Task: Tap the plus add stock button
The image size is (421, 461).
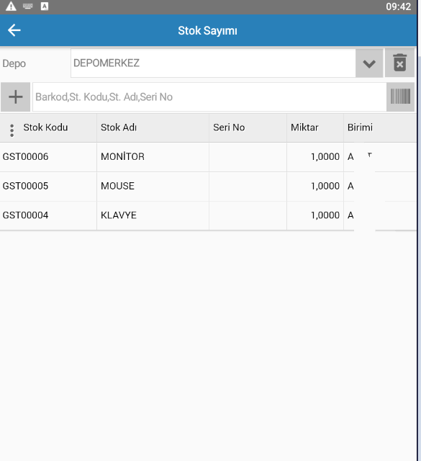Action: pos(16,97)
